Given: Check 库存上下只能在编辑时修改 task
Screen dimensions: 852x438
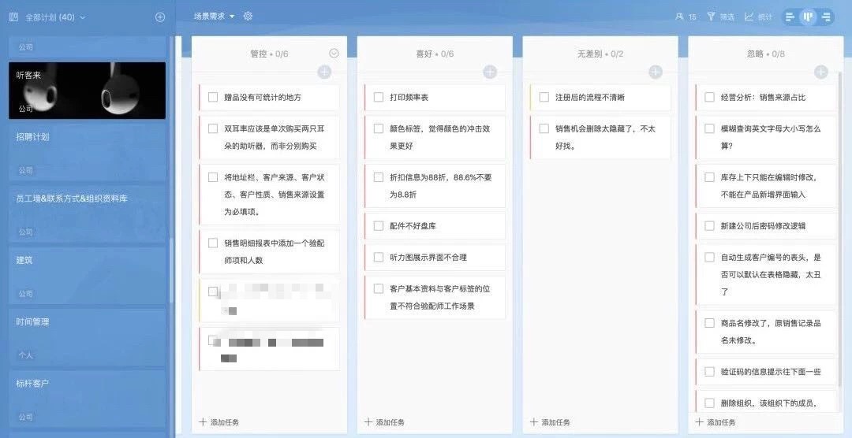Looking at the screenshot, I should (710, 177).
